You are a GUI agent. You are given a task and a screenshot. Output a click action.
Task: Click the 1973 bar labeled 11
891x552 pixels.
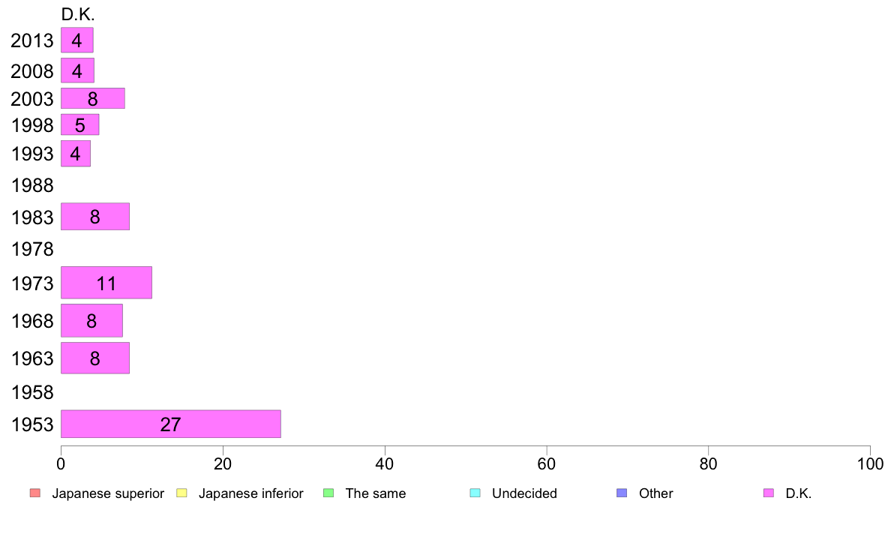click(106, 283)
